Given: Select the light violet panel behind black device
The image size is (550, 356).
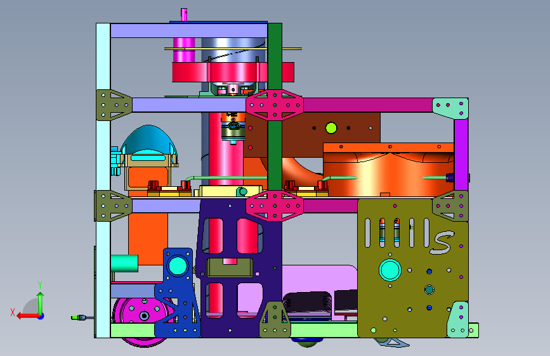Looking at the screenshot, I should 317,279.
